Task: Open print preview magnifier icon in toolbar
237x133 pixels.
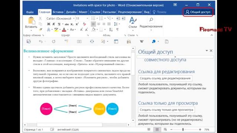Action: tap(129, 42)
